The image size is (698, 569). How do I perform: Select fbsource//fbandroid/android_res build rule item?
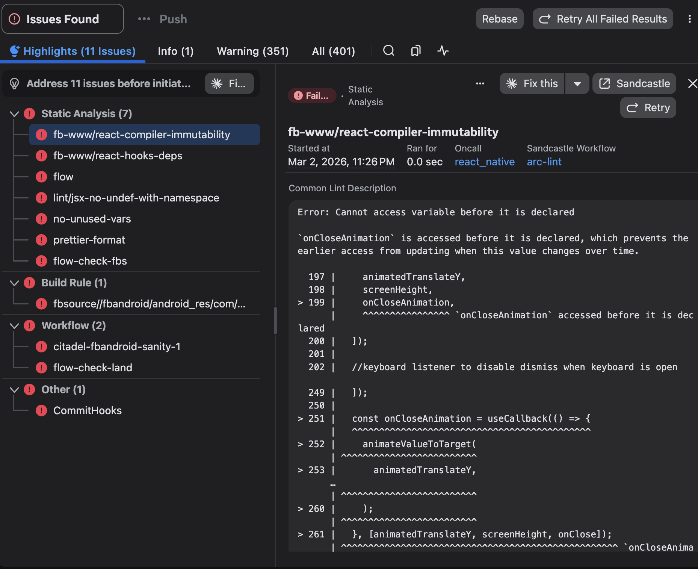(145, 304)
